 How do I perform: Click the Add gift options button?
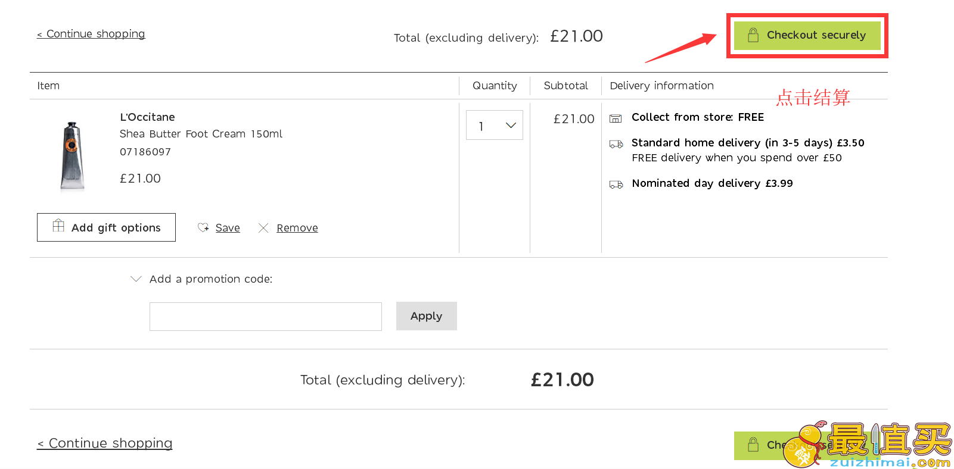(x=106, y=227)
